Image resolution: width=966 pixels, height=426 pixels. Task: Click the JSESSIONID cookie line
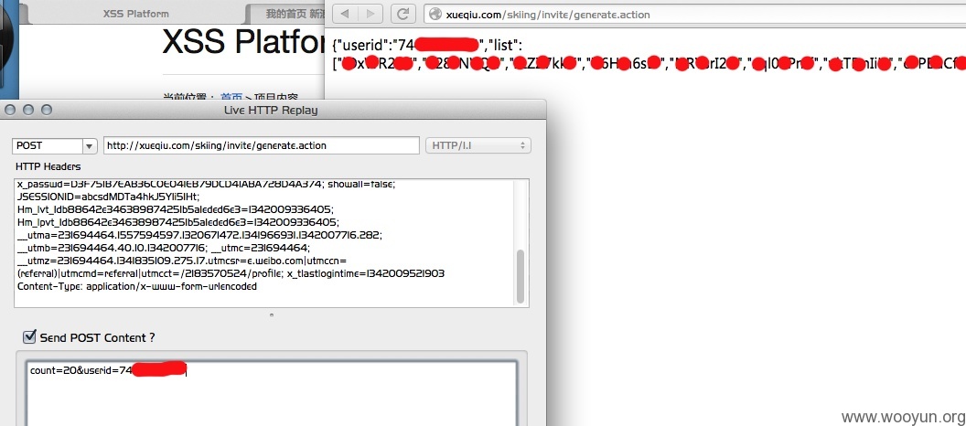(x=108, y=197)
